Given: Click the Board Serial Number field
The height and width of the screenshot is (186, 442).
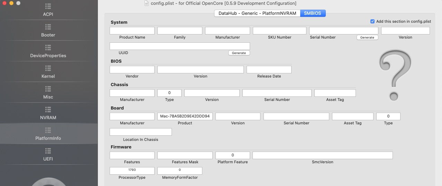Looking at the screenshot, I should pyautogui.click(x=296, y=116).
